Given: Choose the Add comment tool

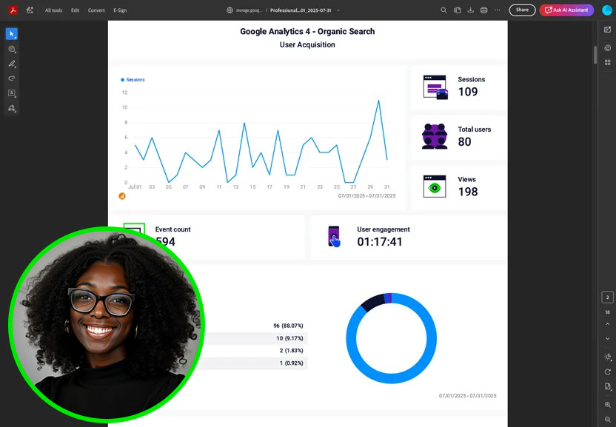Looking at the screenshot, I should pyautogui.click(x=12, y=49).
